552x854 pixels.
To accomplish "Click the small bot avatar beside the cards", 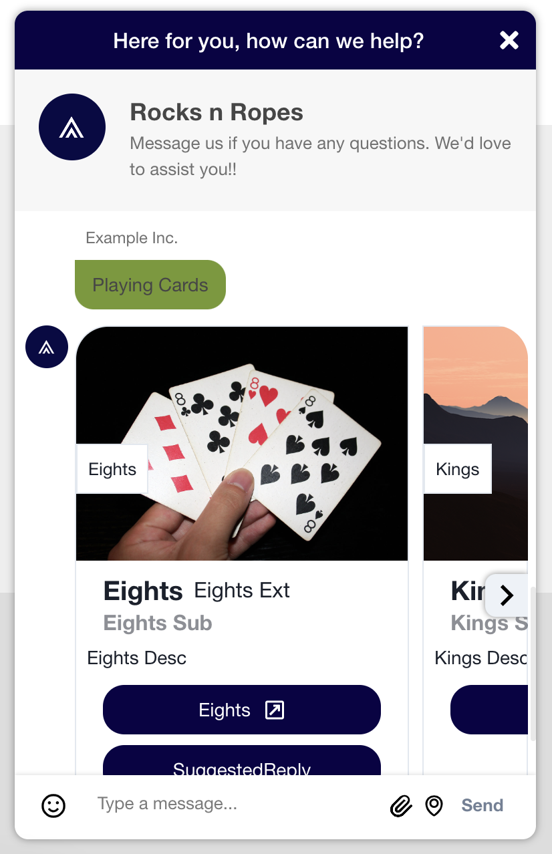I will tap(47, 347).
